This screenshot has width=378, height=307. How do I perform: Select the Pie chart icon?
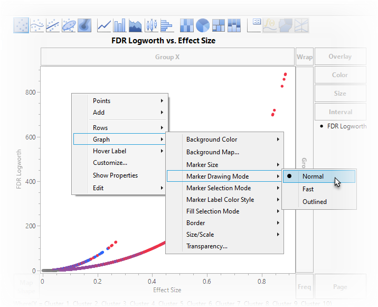coord(203,25)
